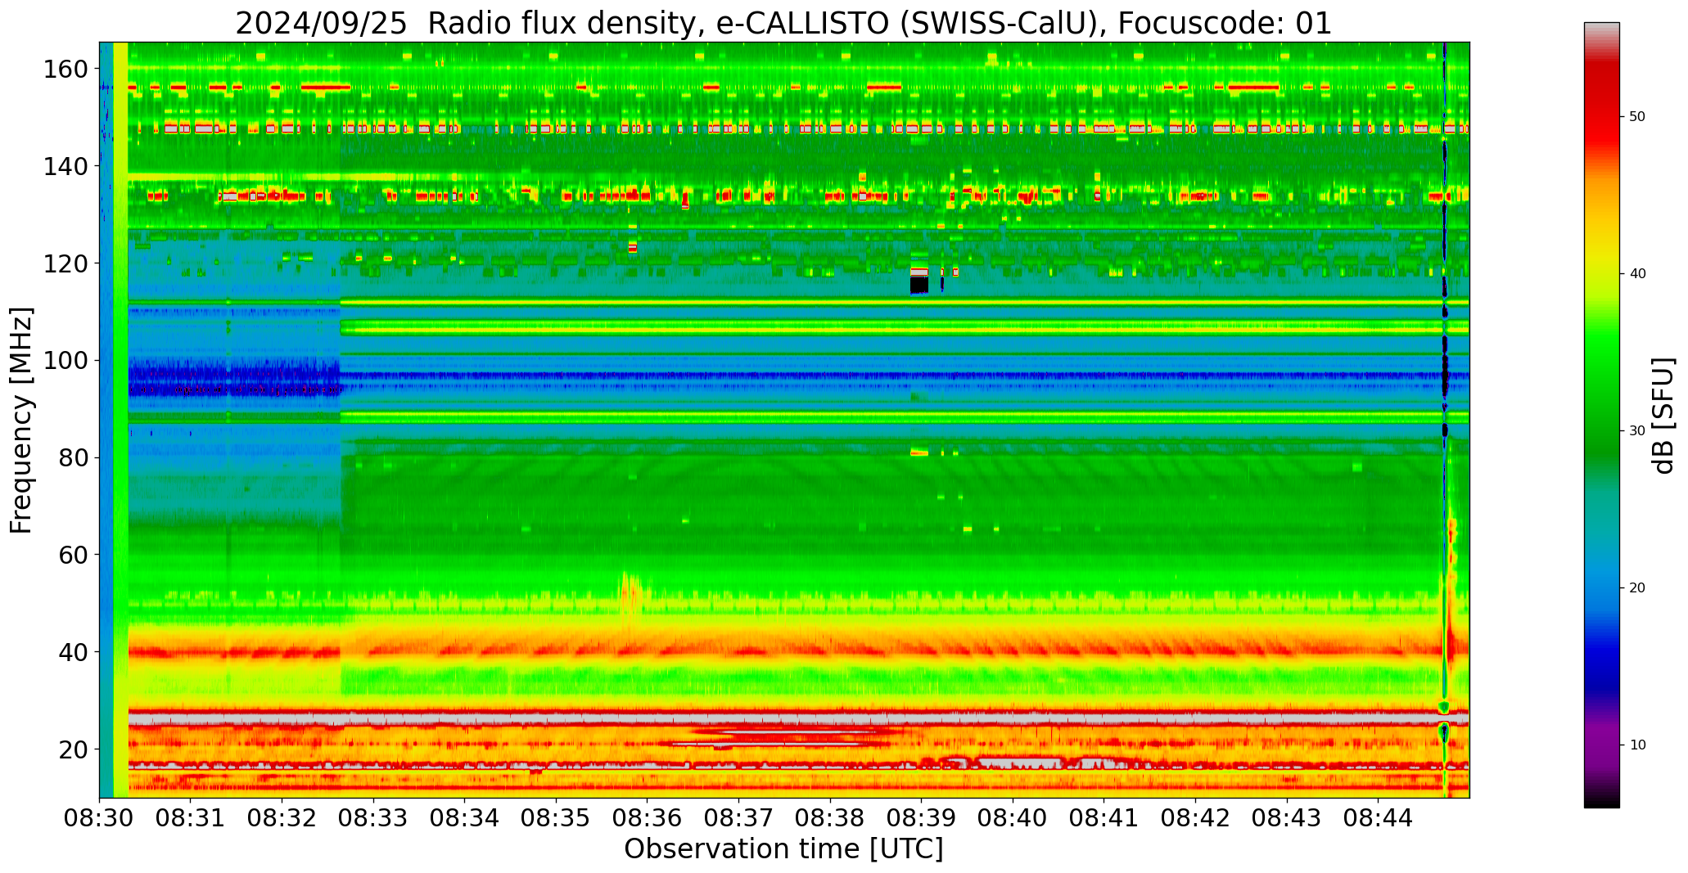Click the vertical burst streak near 08:44:45
1688x873 pixels.
(1445, 420)
